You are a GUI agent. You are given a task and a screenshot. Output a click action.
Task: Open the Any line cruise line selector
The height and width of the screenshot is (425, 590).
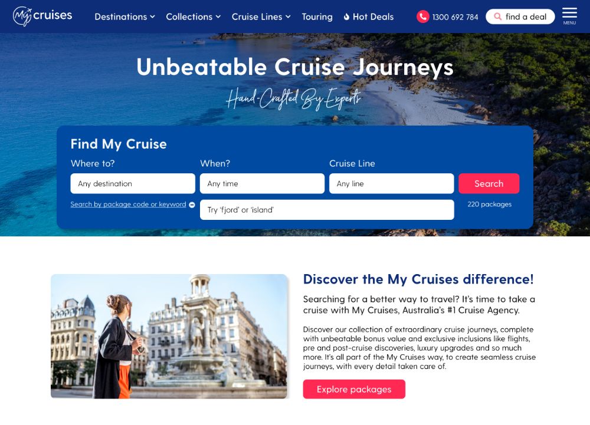pyautogui.click(x=392, y=183)
